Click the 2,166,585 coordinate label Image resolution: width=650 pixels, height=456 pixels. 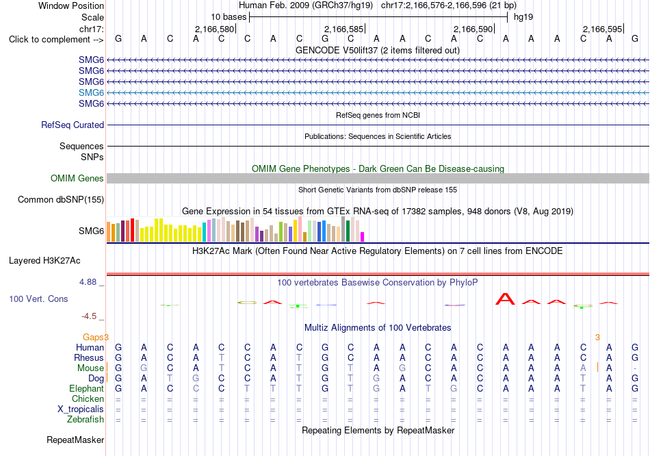343,29
